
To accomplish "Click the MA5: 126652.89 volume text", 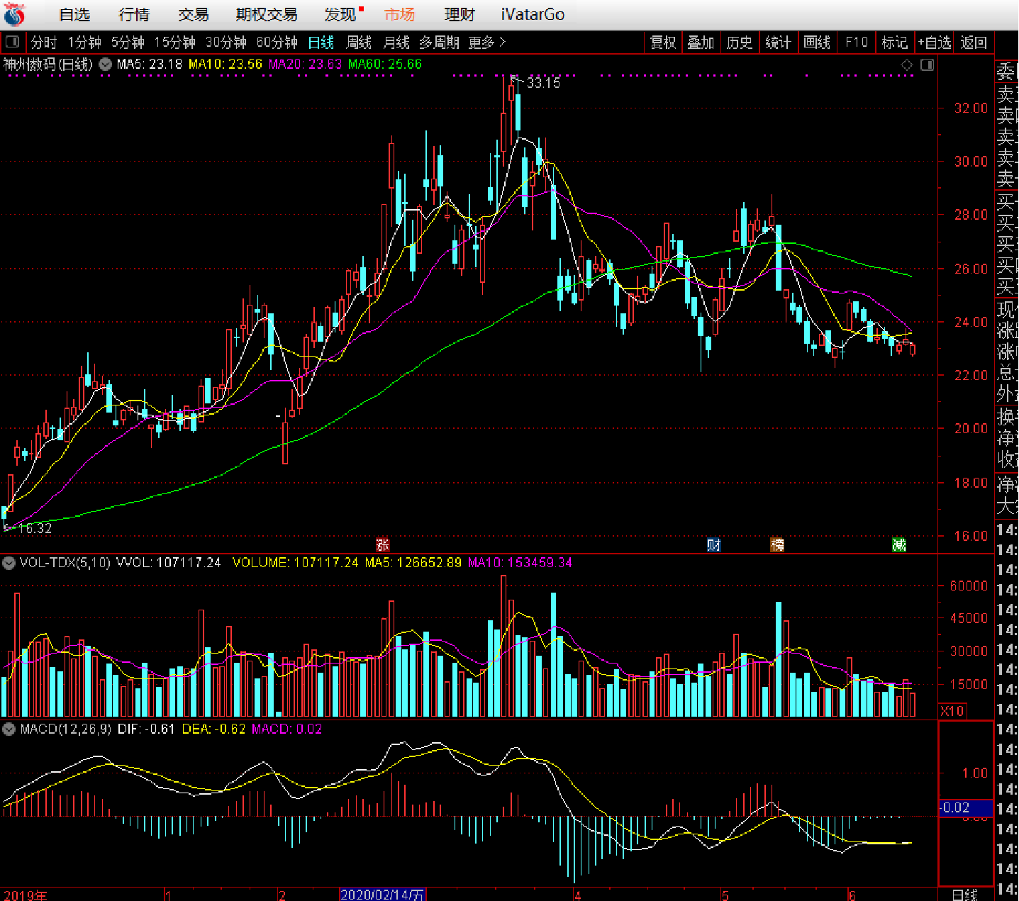I will 413,563.
